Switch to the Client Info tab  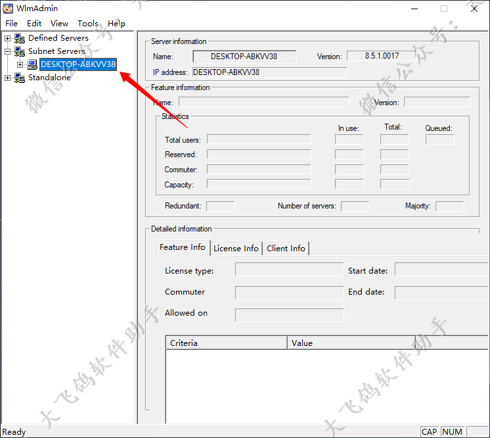pos(286,249)
